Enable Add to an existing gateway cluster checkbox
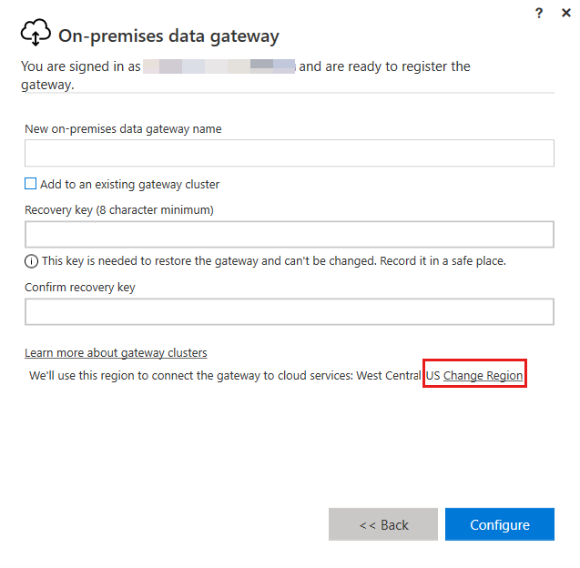This screenshot has width=580, height=568. pyautogui.click(x=31, y=184)
